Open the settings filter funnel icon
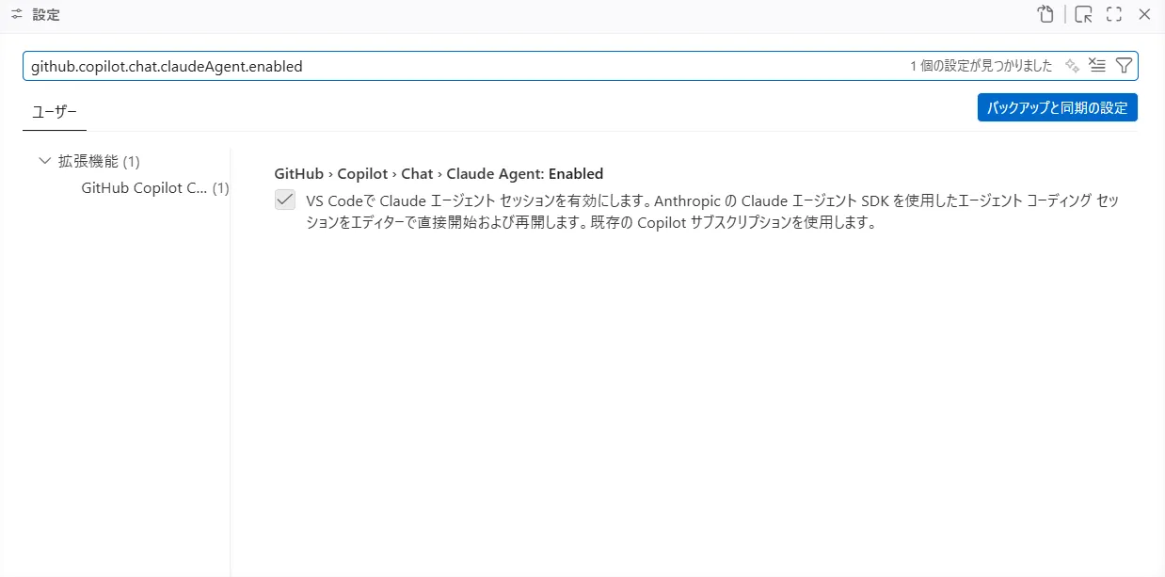This screenshot has width=1165, height=577. [1124, 66]
